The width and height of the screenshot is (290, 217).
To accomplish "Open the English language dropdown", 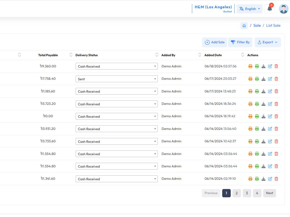I will click(x=249, y=9).
